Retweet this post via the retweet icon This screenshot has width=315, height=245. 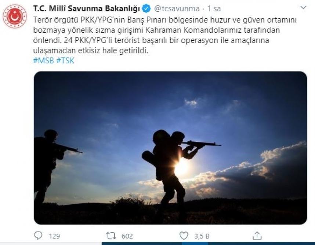[111, 236]
